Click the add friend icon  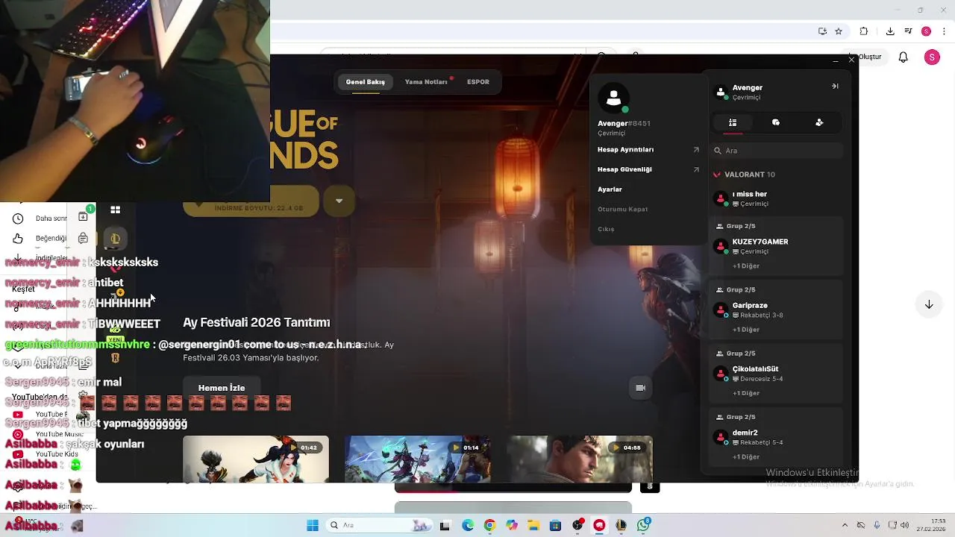(x=819, y=122)
